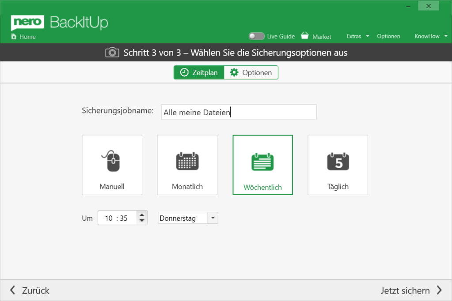
Task: Expand the KnowHow menu
Action: [430, 36]
